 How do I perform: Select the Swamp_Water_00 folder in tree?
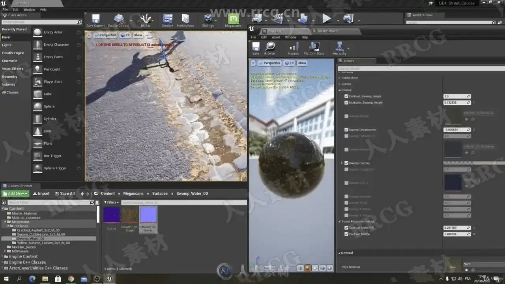click(30, 239)
